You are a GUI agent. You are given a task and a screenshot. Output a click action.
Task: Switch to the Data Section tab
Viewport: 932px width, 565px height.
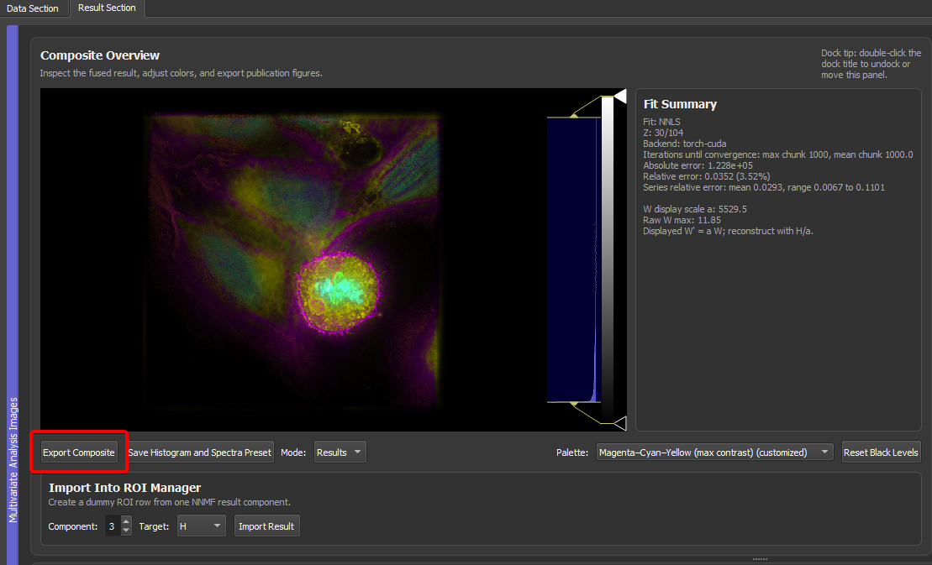click(x=33, y=8)
